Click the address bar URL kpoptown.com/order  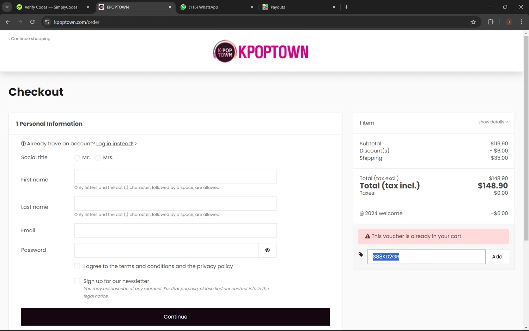(x=77, y=22)
